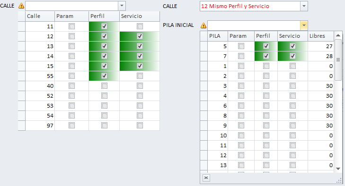Select the row header of PILA 5

pos(204,46)
